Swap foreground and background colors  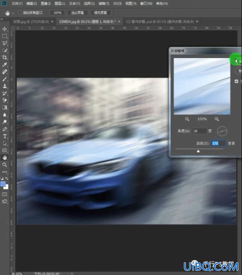click(x=7, y=178)
